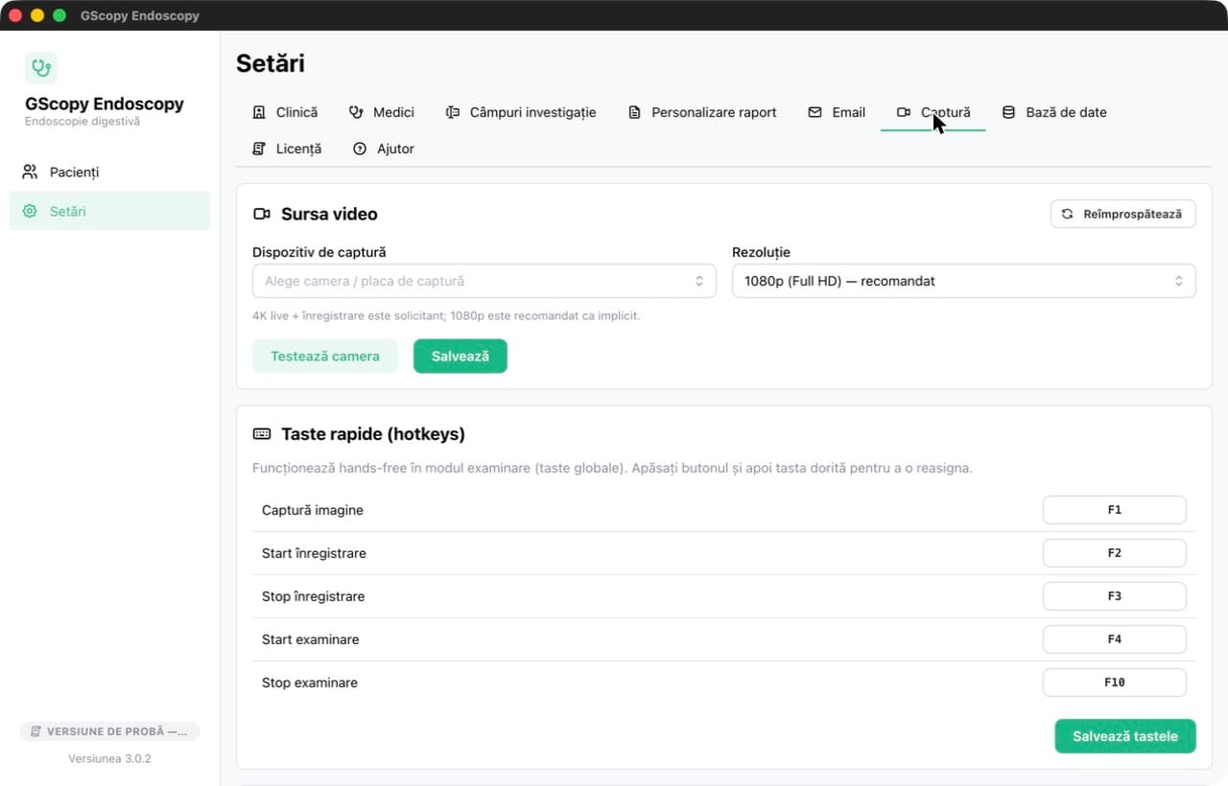
Task: Switch to the Clinică tab
Action: [285, 112]
